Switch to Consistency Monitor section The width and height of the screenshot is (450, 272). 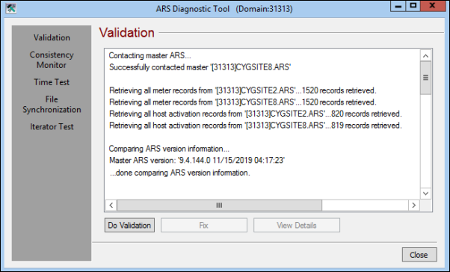[52, 60]
